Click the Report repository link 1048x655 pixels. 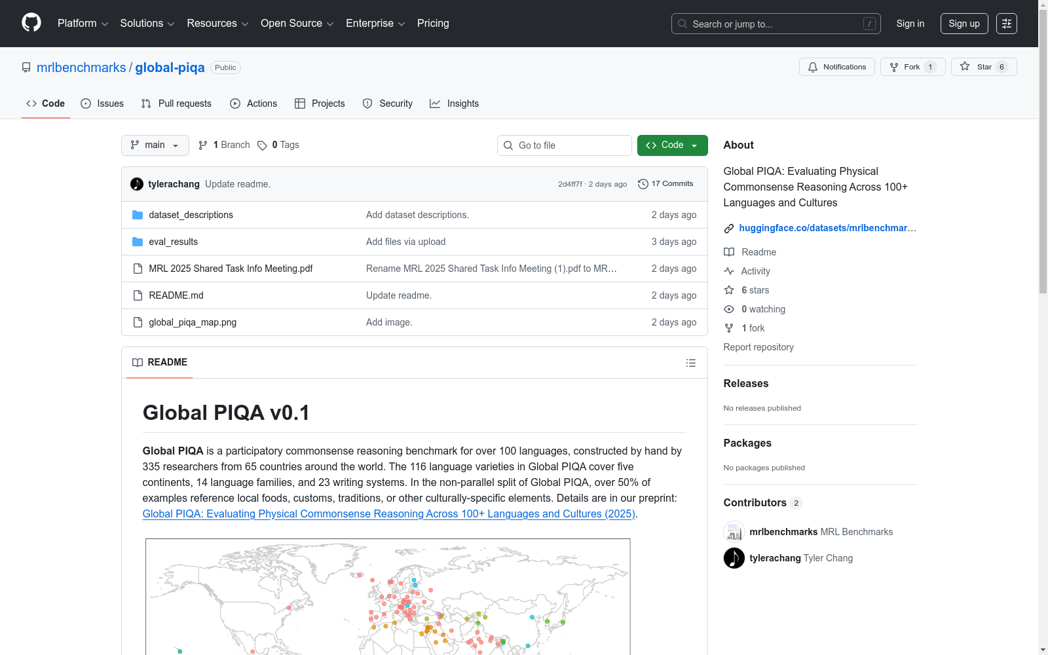758,347
